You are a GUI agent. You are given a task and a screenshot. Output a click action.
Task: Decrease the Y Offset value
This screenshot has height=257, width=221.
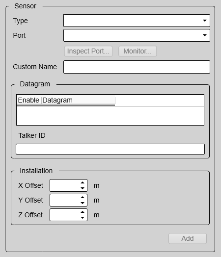coord(83,203)
